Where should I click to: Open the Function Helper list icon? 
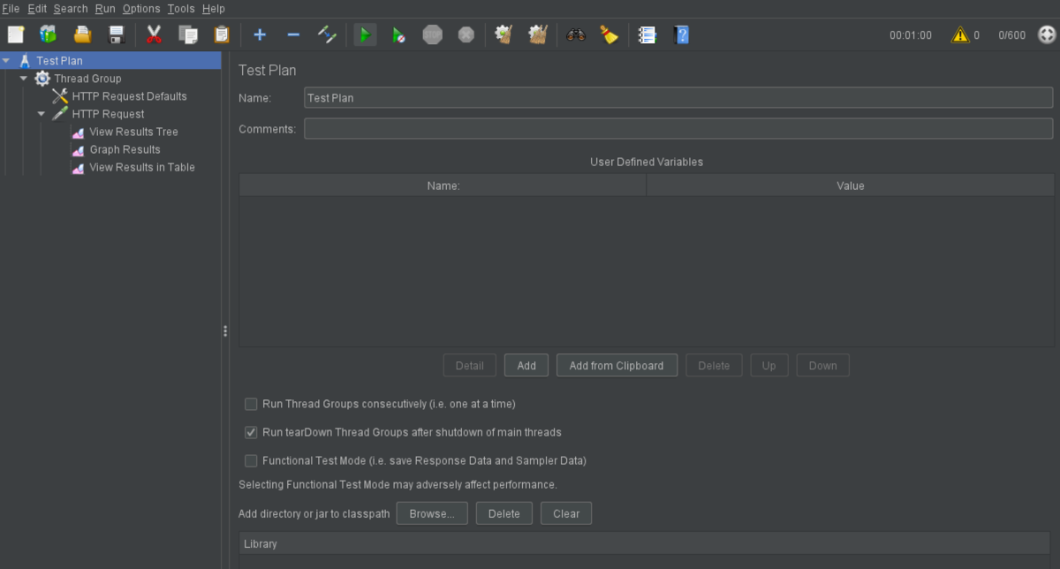tap(647, 34)
